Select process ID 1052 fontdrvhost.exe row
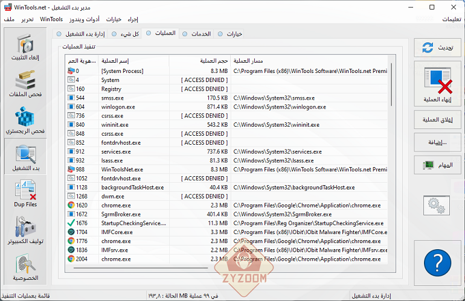 [227, 179]
